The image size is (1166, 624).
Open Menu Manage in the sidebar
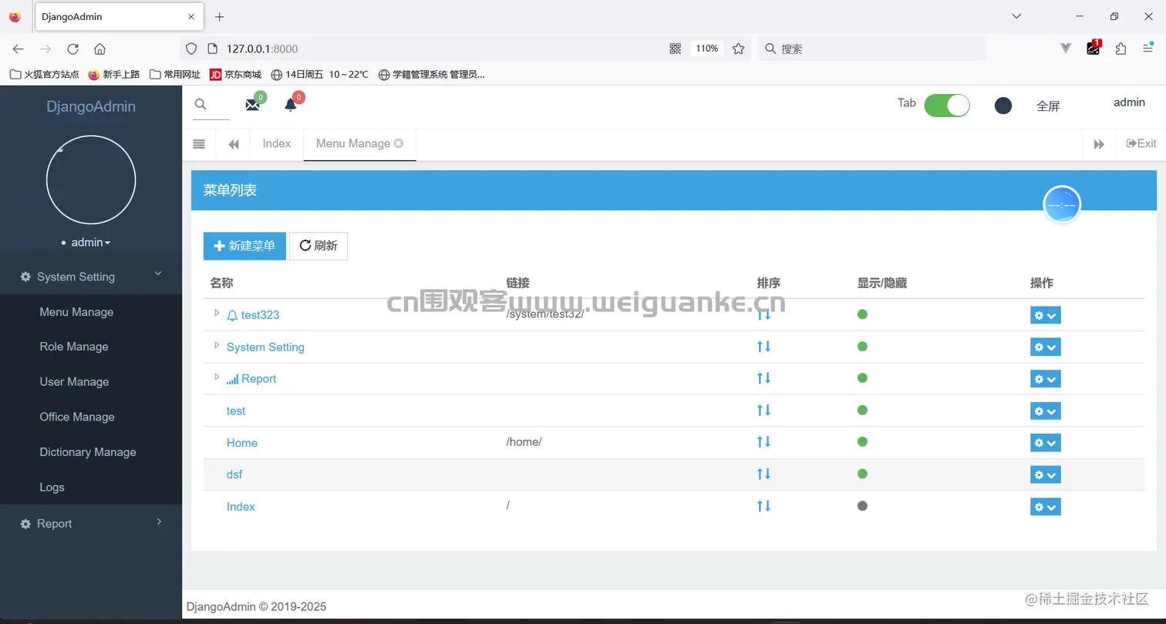click(x=76, y=312)
